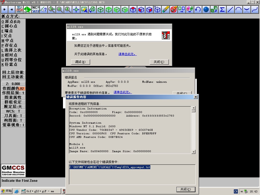Click WCS: T button
260x195 pixels.
tap(13, 111)
